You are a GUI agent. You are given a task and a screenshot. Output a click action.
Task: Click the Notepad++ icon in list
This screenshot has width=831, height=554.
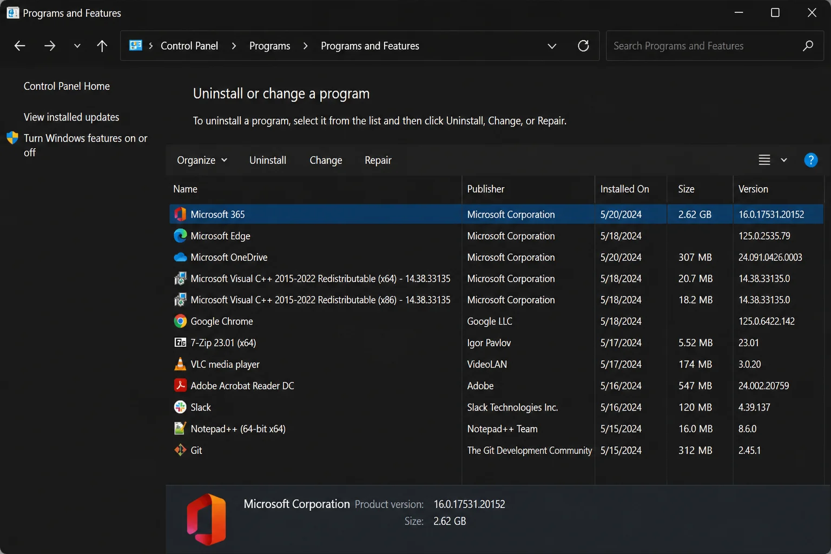[180, 428]
